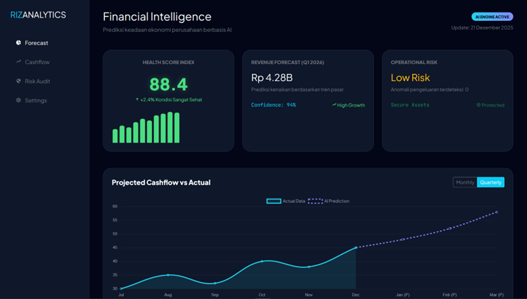Screen dimensions: 527x299
Task: Click the 88.4 health score value
Action: tap(168, 84)
